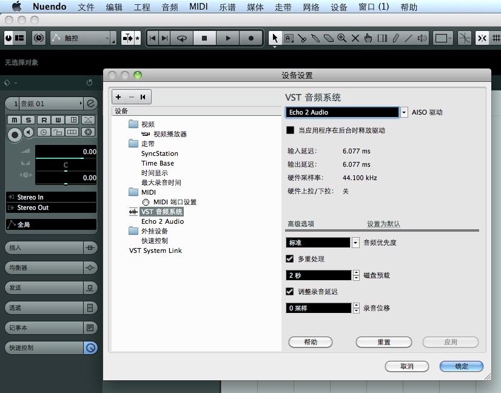Toggle the musical timebase clock button
The height and width of the screenshot is (393, 501).
point(44,132)
